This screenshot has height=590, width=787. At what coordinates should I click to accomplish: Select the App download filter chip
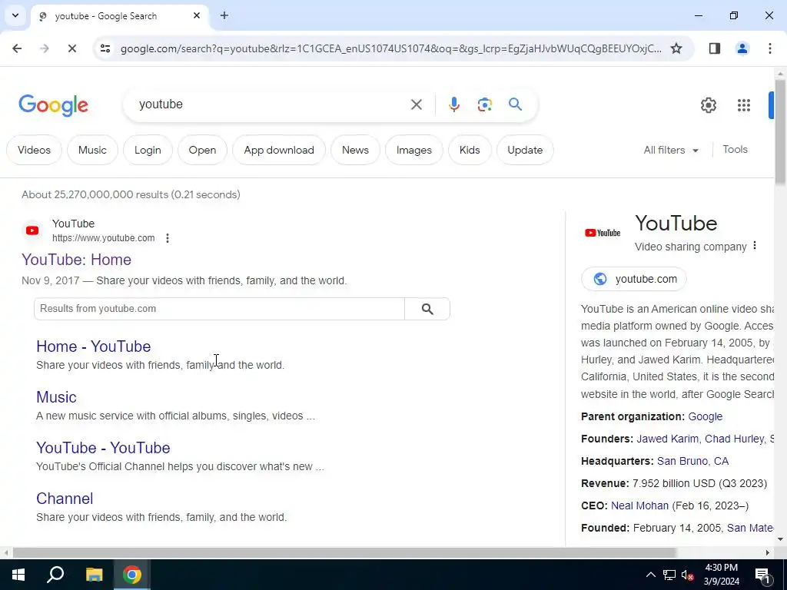pos(279,150)
